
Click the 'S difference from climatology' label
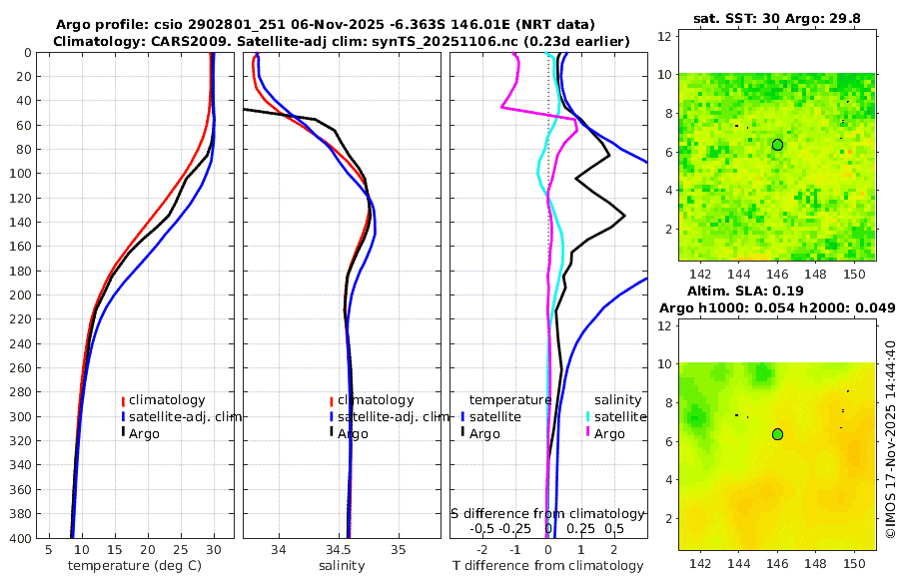[548, 514]
